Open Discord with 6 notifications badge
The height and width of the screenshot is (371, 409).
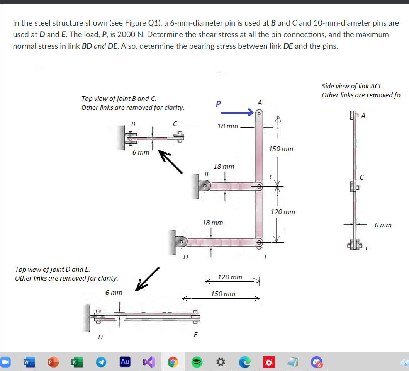click(x=317, y=362)
